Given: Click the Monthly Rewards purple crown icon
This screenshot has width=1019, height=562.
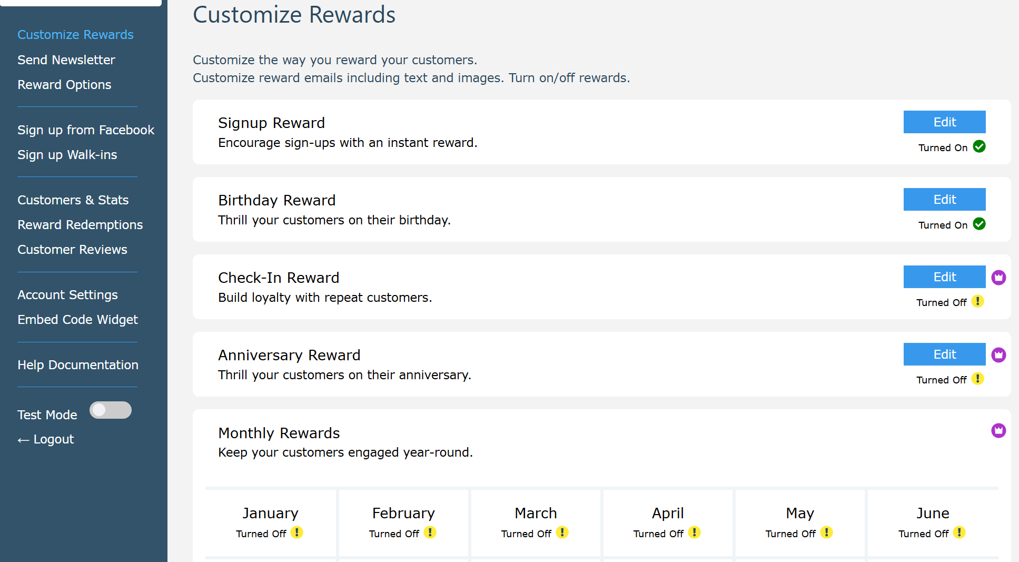Looking at the screenshot, I should pyautogui.click(x=998, y=430).
